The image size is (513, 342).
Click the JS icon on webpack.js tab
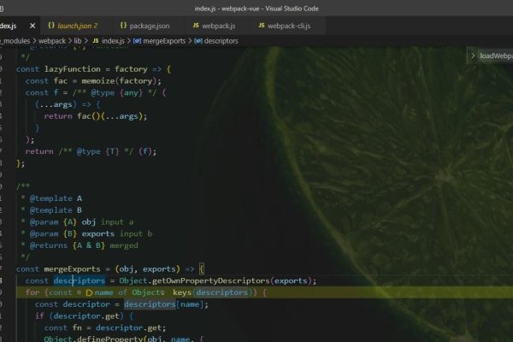point(196,25)
